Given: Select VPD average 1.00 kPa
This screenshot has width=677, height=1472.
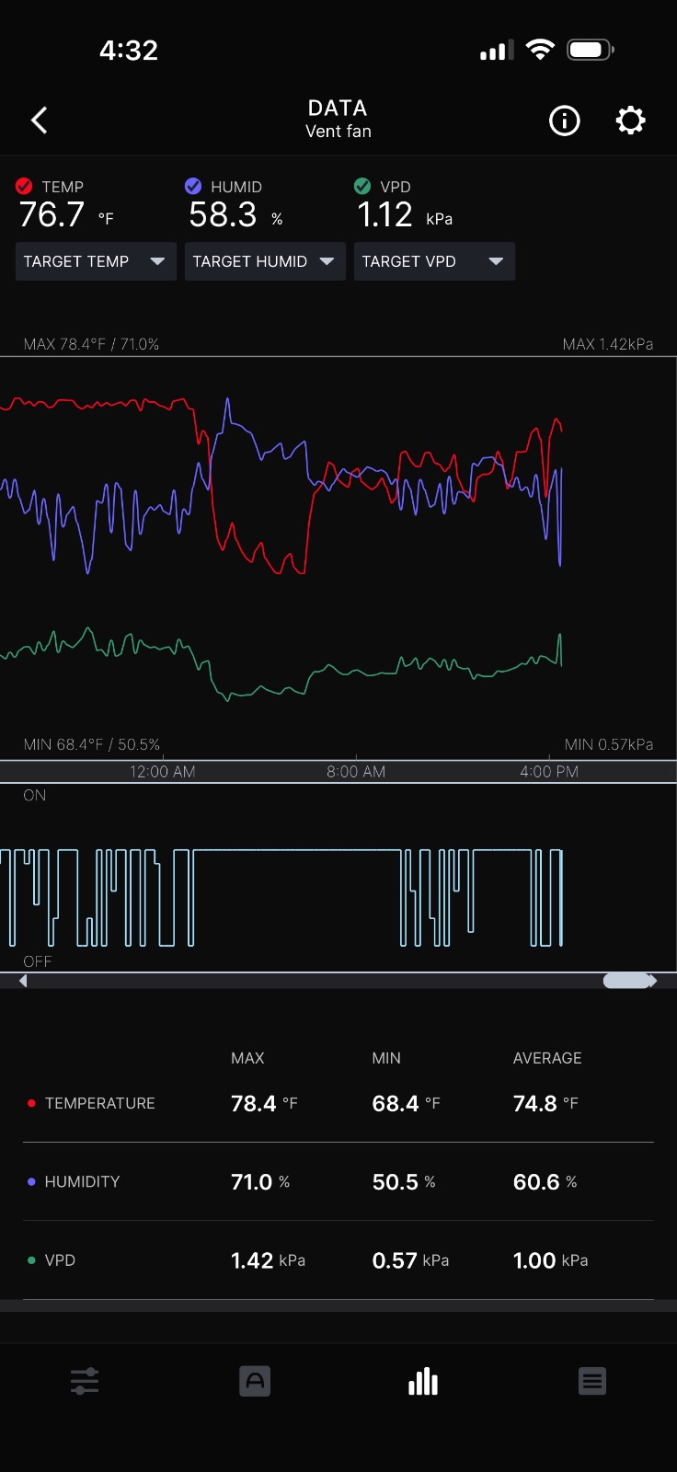Looking at the screenshot, I should click(550, 1260).
